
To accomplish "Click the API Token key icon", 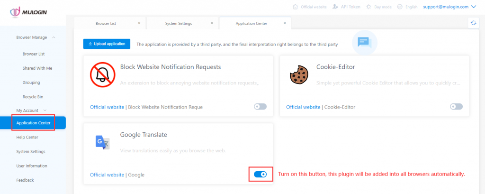I will click(335, 7).
